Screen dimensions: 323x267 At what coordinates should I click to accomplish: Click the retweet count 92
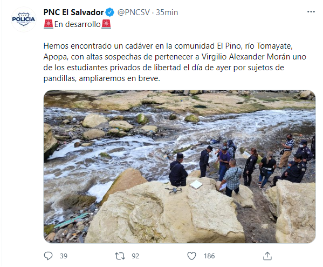tap(135, 256)
